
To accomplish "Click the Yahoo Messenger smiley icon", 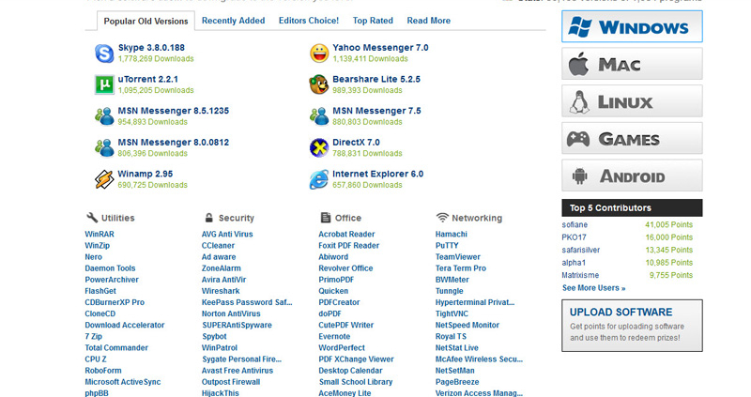I will tap(319, 53).
